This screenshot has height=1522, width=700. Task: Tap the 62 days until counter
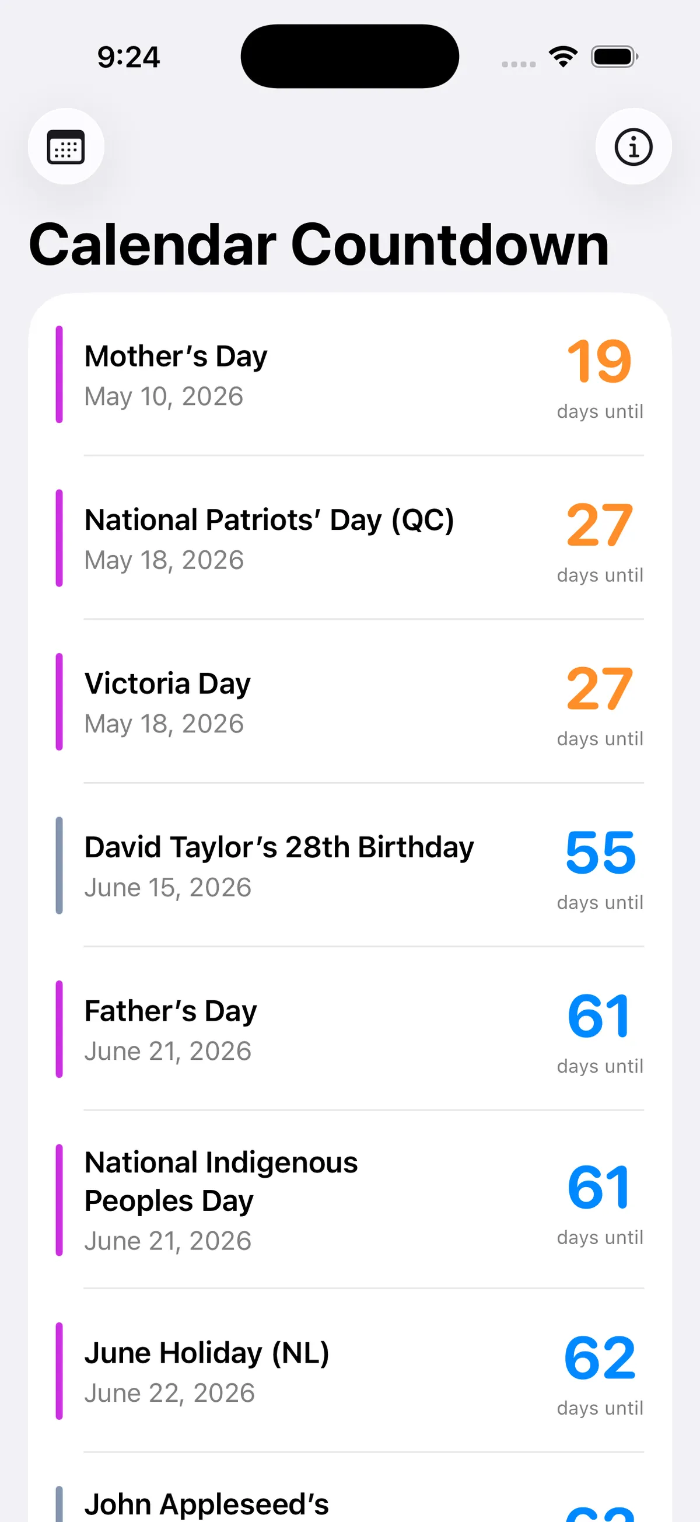(x=600, y=1372)
